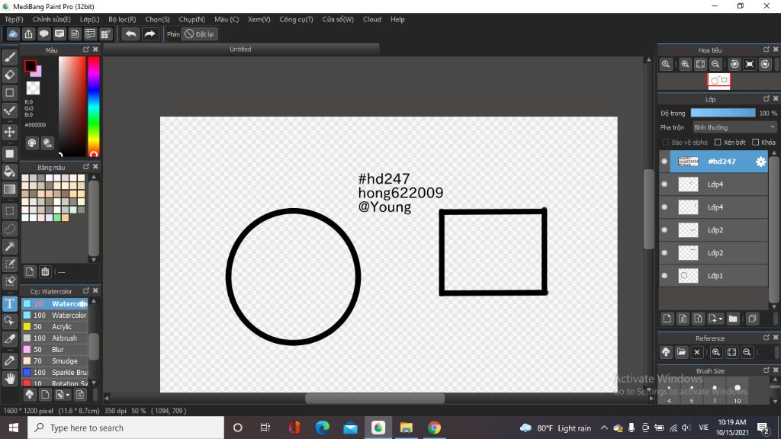This screenshot has width=781, height=439.
Task: Open gear settings for #hd247 layer
Action: point(760,162)
